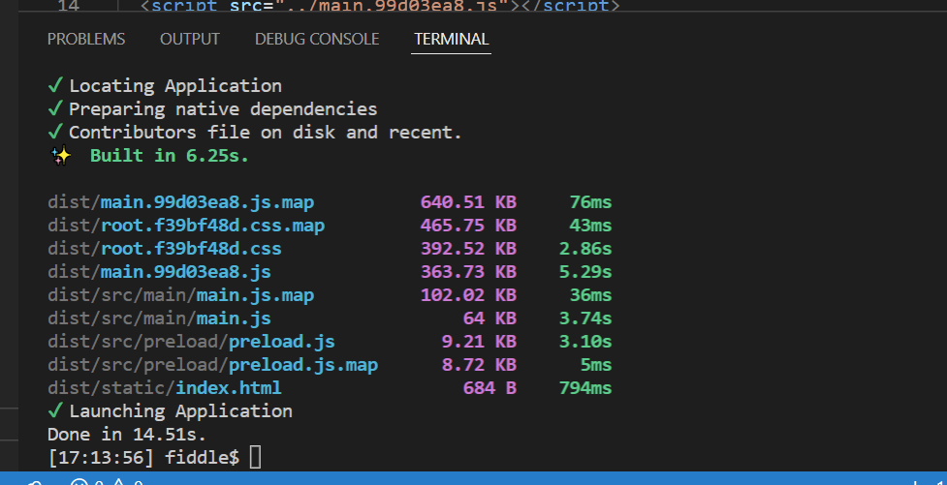The height and width of the screenshot is (485, 947).
Task: Click the 794ms build time value
Action: (x=585, y=388)
